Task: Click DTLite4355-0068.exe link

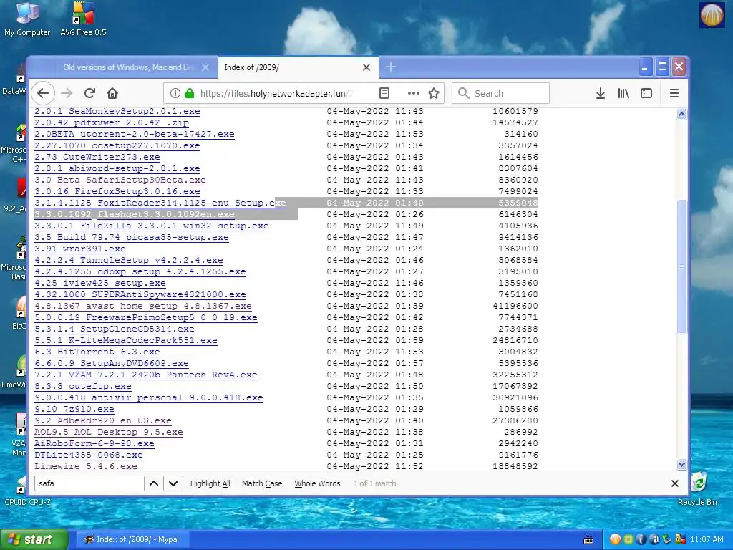Action: [x=89, y=455]
